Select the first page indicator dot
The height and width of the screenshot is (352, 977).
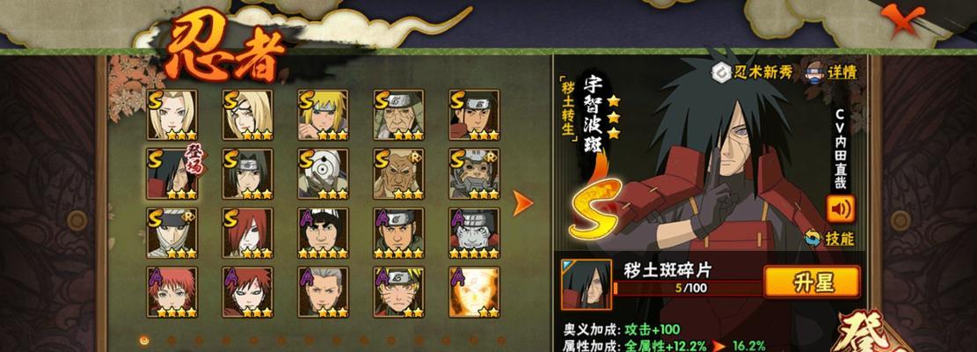(144, 341)
